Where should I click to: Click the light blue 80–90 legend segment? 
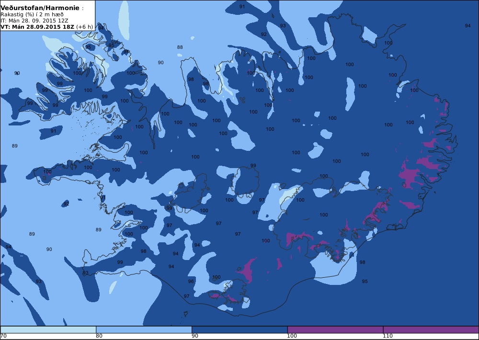tap(144, 329)
